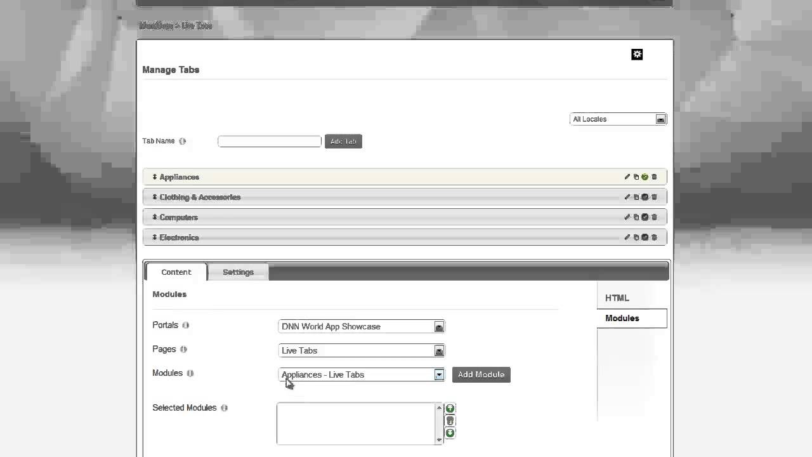The width and height of the screenshot is (812, 457).
Task: Edit the Electronics tab with pencil icon
Action: point(627,237)
